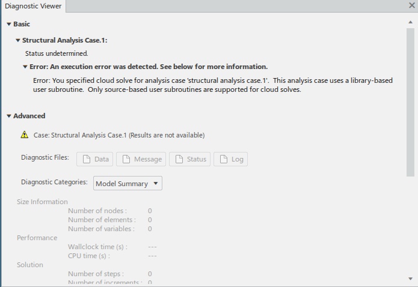
Task: Click the document icon on Data button
Action: click(87, 159)
